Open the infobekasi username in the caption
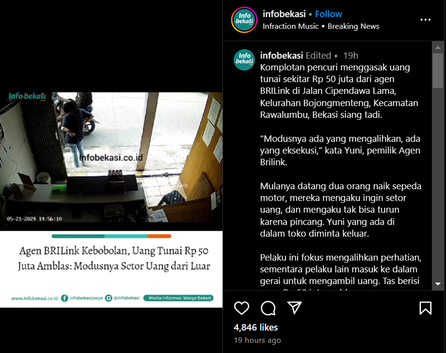 pyautogui.click(x=281, y=55)
